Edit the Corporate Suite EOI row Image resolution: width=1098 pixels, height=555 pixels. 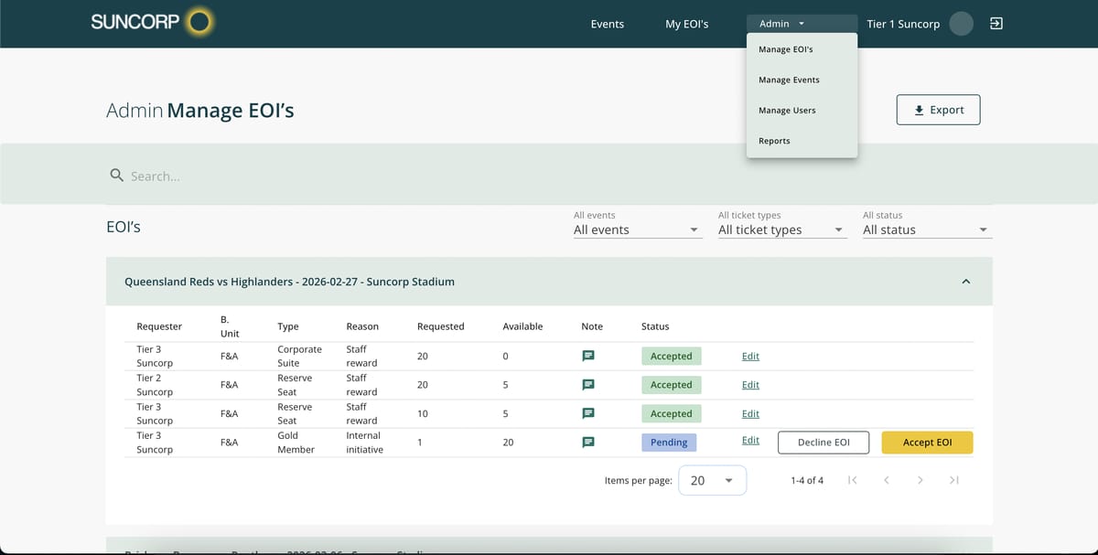750,356
